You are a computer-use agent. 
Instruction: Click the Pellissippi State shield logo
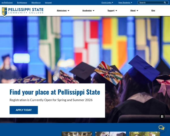click(5, 12)
